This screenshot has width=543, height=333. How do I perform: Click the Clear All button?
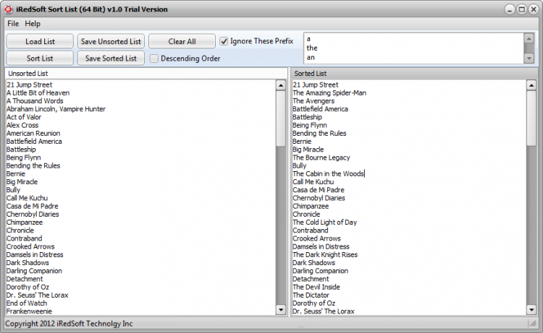point(182,41)
